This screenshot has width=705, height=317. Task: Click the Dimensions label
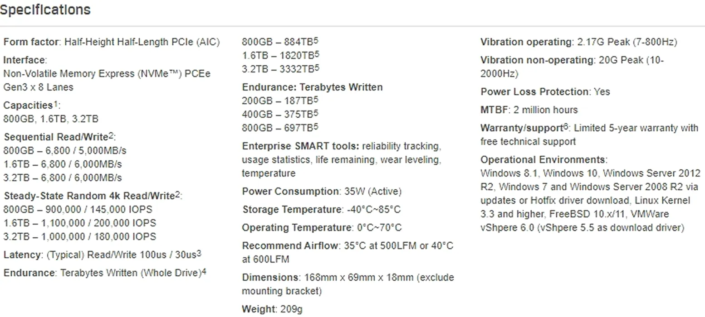(270, 278)
